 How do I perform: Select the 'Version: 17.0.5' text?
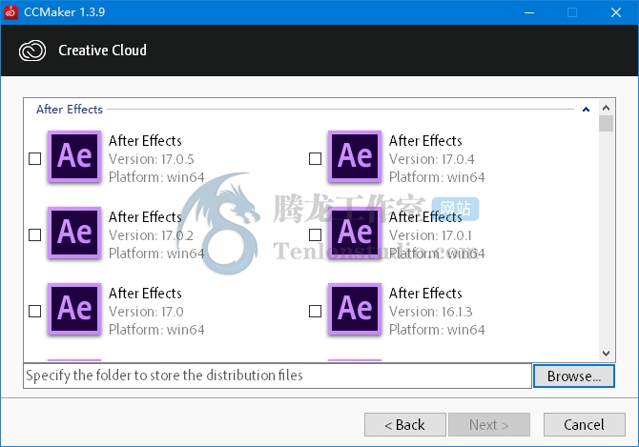click(152, 159)
